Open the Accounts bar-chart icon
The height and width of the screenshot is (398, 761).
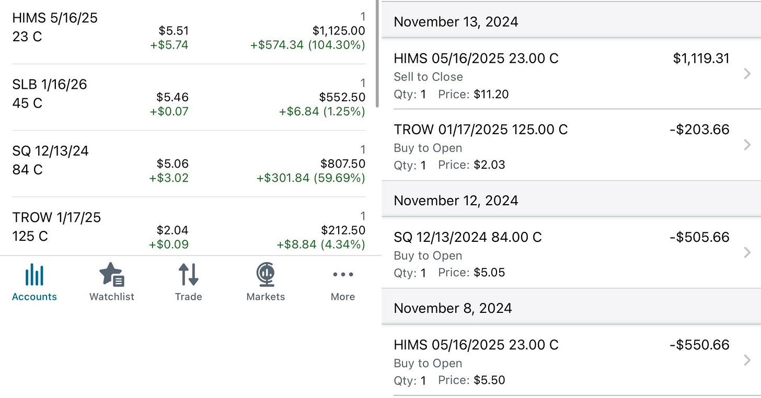tap(34, 275)
